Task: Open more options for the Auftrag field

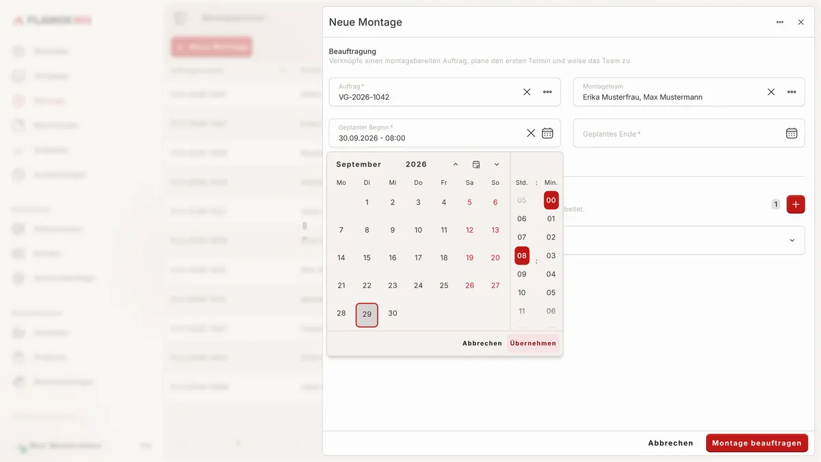Action: [547, 92]
